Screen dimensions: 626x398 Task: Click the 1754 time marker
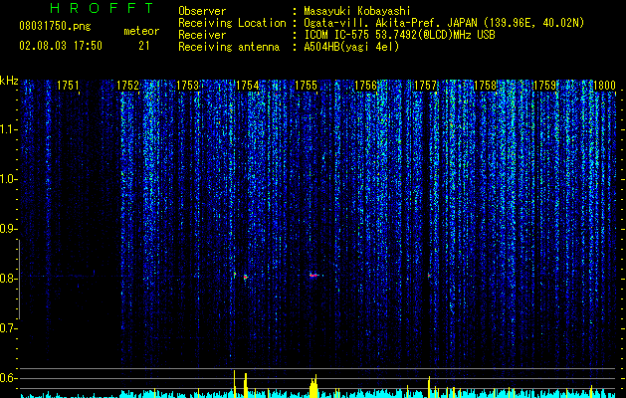tap(247, 86)
